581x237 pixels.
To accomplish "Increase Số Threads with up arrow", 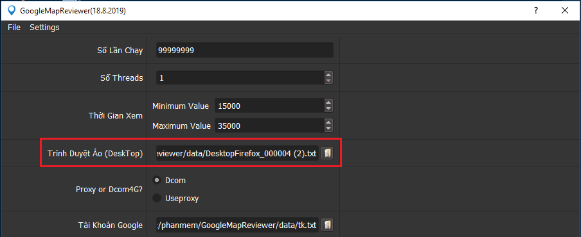I will click(x=328, y=74).
